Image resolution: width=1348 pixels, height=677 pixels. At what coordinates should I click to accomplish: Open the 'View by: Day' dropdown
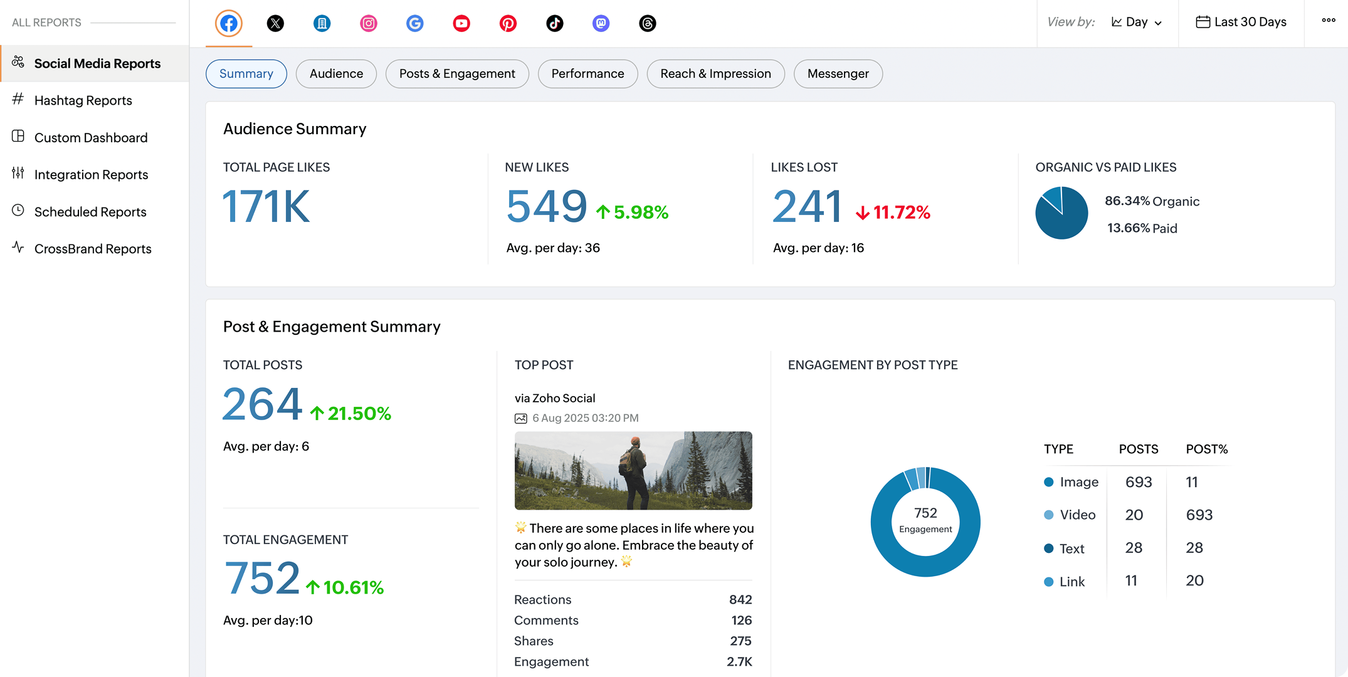[1137, 22]
